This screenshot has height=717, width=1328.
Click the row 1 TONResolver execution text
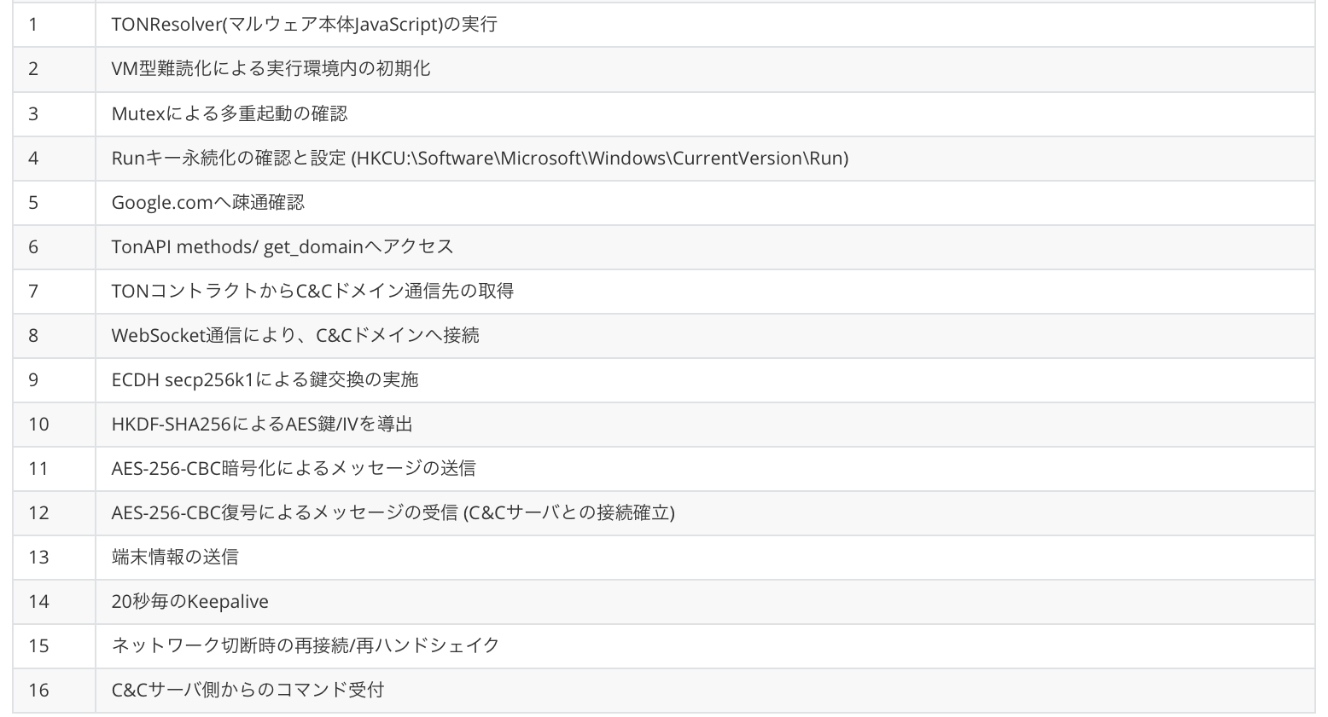coord(304,25)
